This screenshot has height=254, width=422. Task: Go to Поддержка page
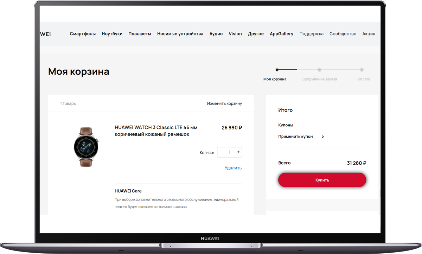(x=311, y=34)
